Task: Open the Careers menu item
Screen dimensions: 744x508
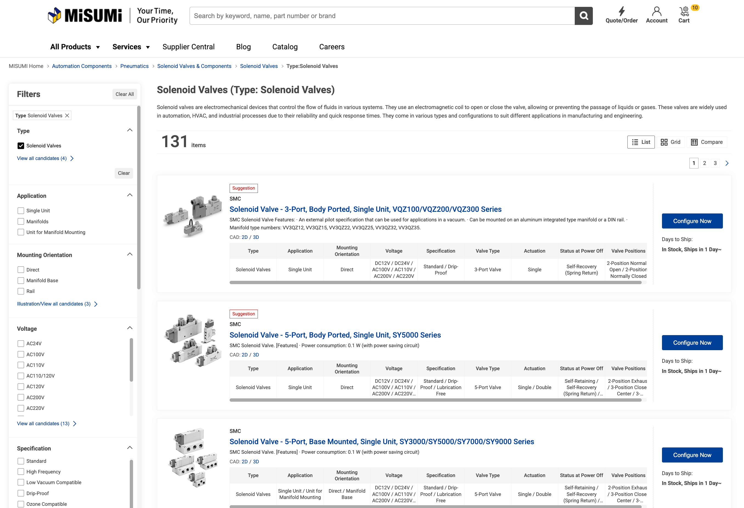Action: pyautogui.click(x=332, y=47)
